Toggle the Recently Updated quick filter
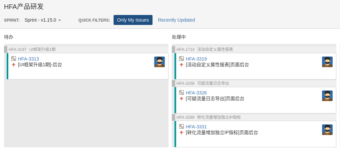The image size is (340, 155). 176,20
